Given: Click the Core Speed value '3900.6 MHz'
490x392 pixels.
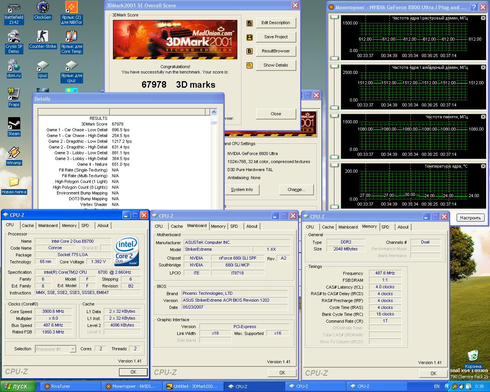Looking at the screenshot, I should pos(53,312).
